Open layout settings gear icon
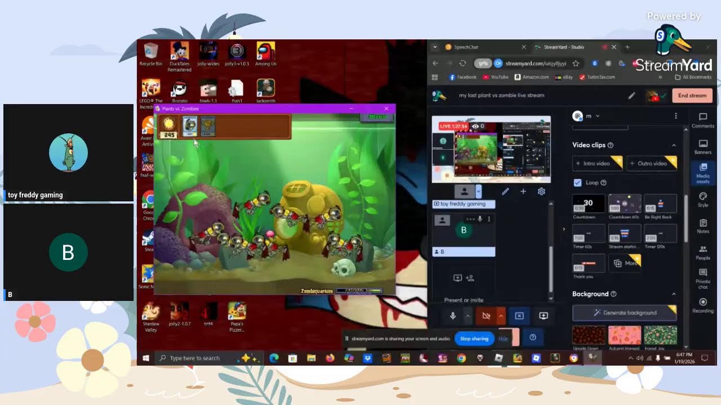This screenshot has width=721, height=405. coord(541,191)
